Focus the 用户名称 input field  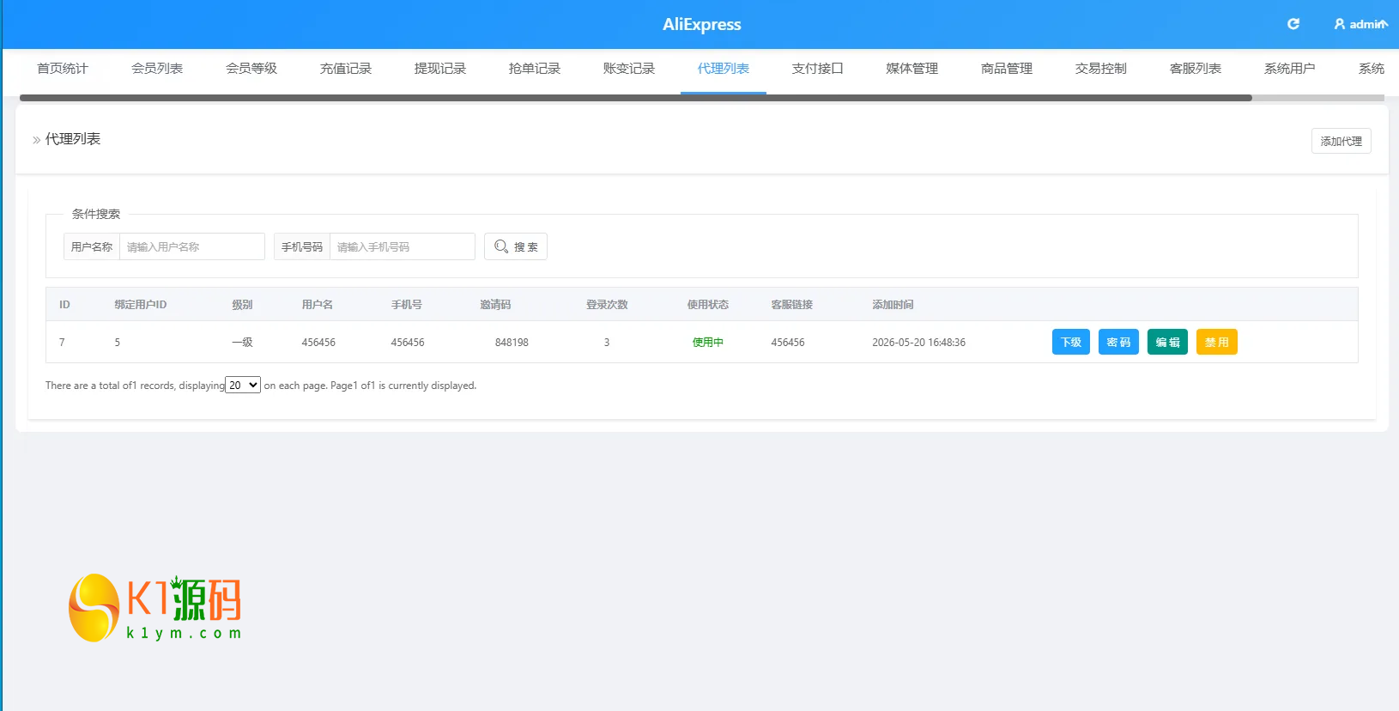coord(192,246)
